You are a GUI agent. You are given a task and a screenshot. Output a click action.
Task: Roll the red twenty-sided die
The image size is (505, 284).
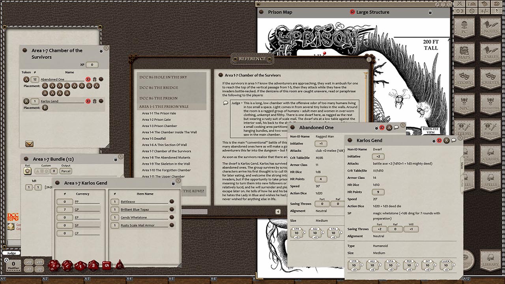coord(54,265)
